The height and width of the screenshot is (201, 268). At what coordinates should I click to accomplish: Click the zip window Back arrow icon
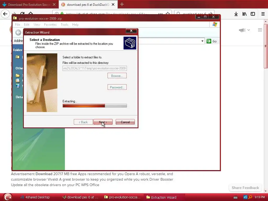point(18,32)
